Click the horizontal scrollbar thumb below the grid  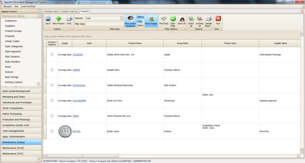pos(82,156)
